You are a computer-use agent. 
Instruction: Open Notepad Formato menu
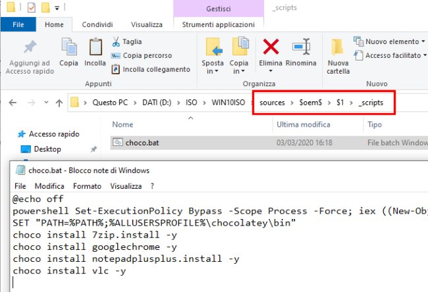tap(87, 186)
